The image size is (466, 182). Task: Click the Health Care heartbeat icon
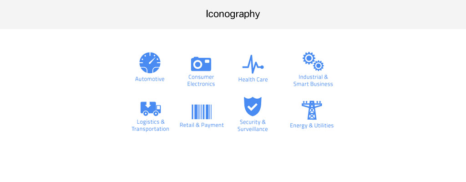pyautogui.click(x=253, y=65)
